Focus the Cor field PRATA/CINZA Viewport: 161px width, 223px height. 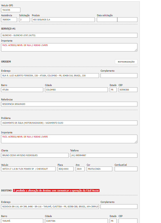point(99,169)
